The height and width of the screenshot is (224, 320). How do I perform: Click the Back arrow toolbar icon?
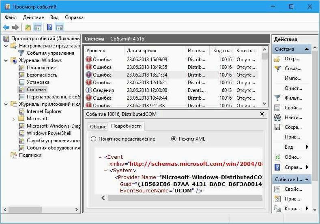tap(6, 27)
